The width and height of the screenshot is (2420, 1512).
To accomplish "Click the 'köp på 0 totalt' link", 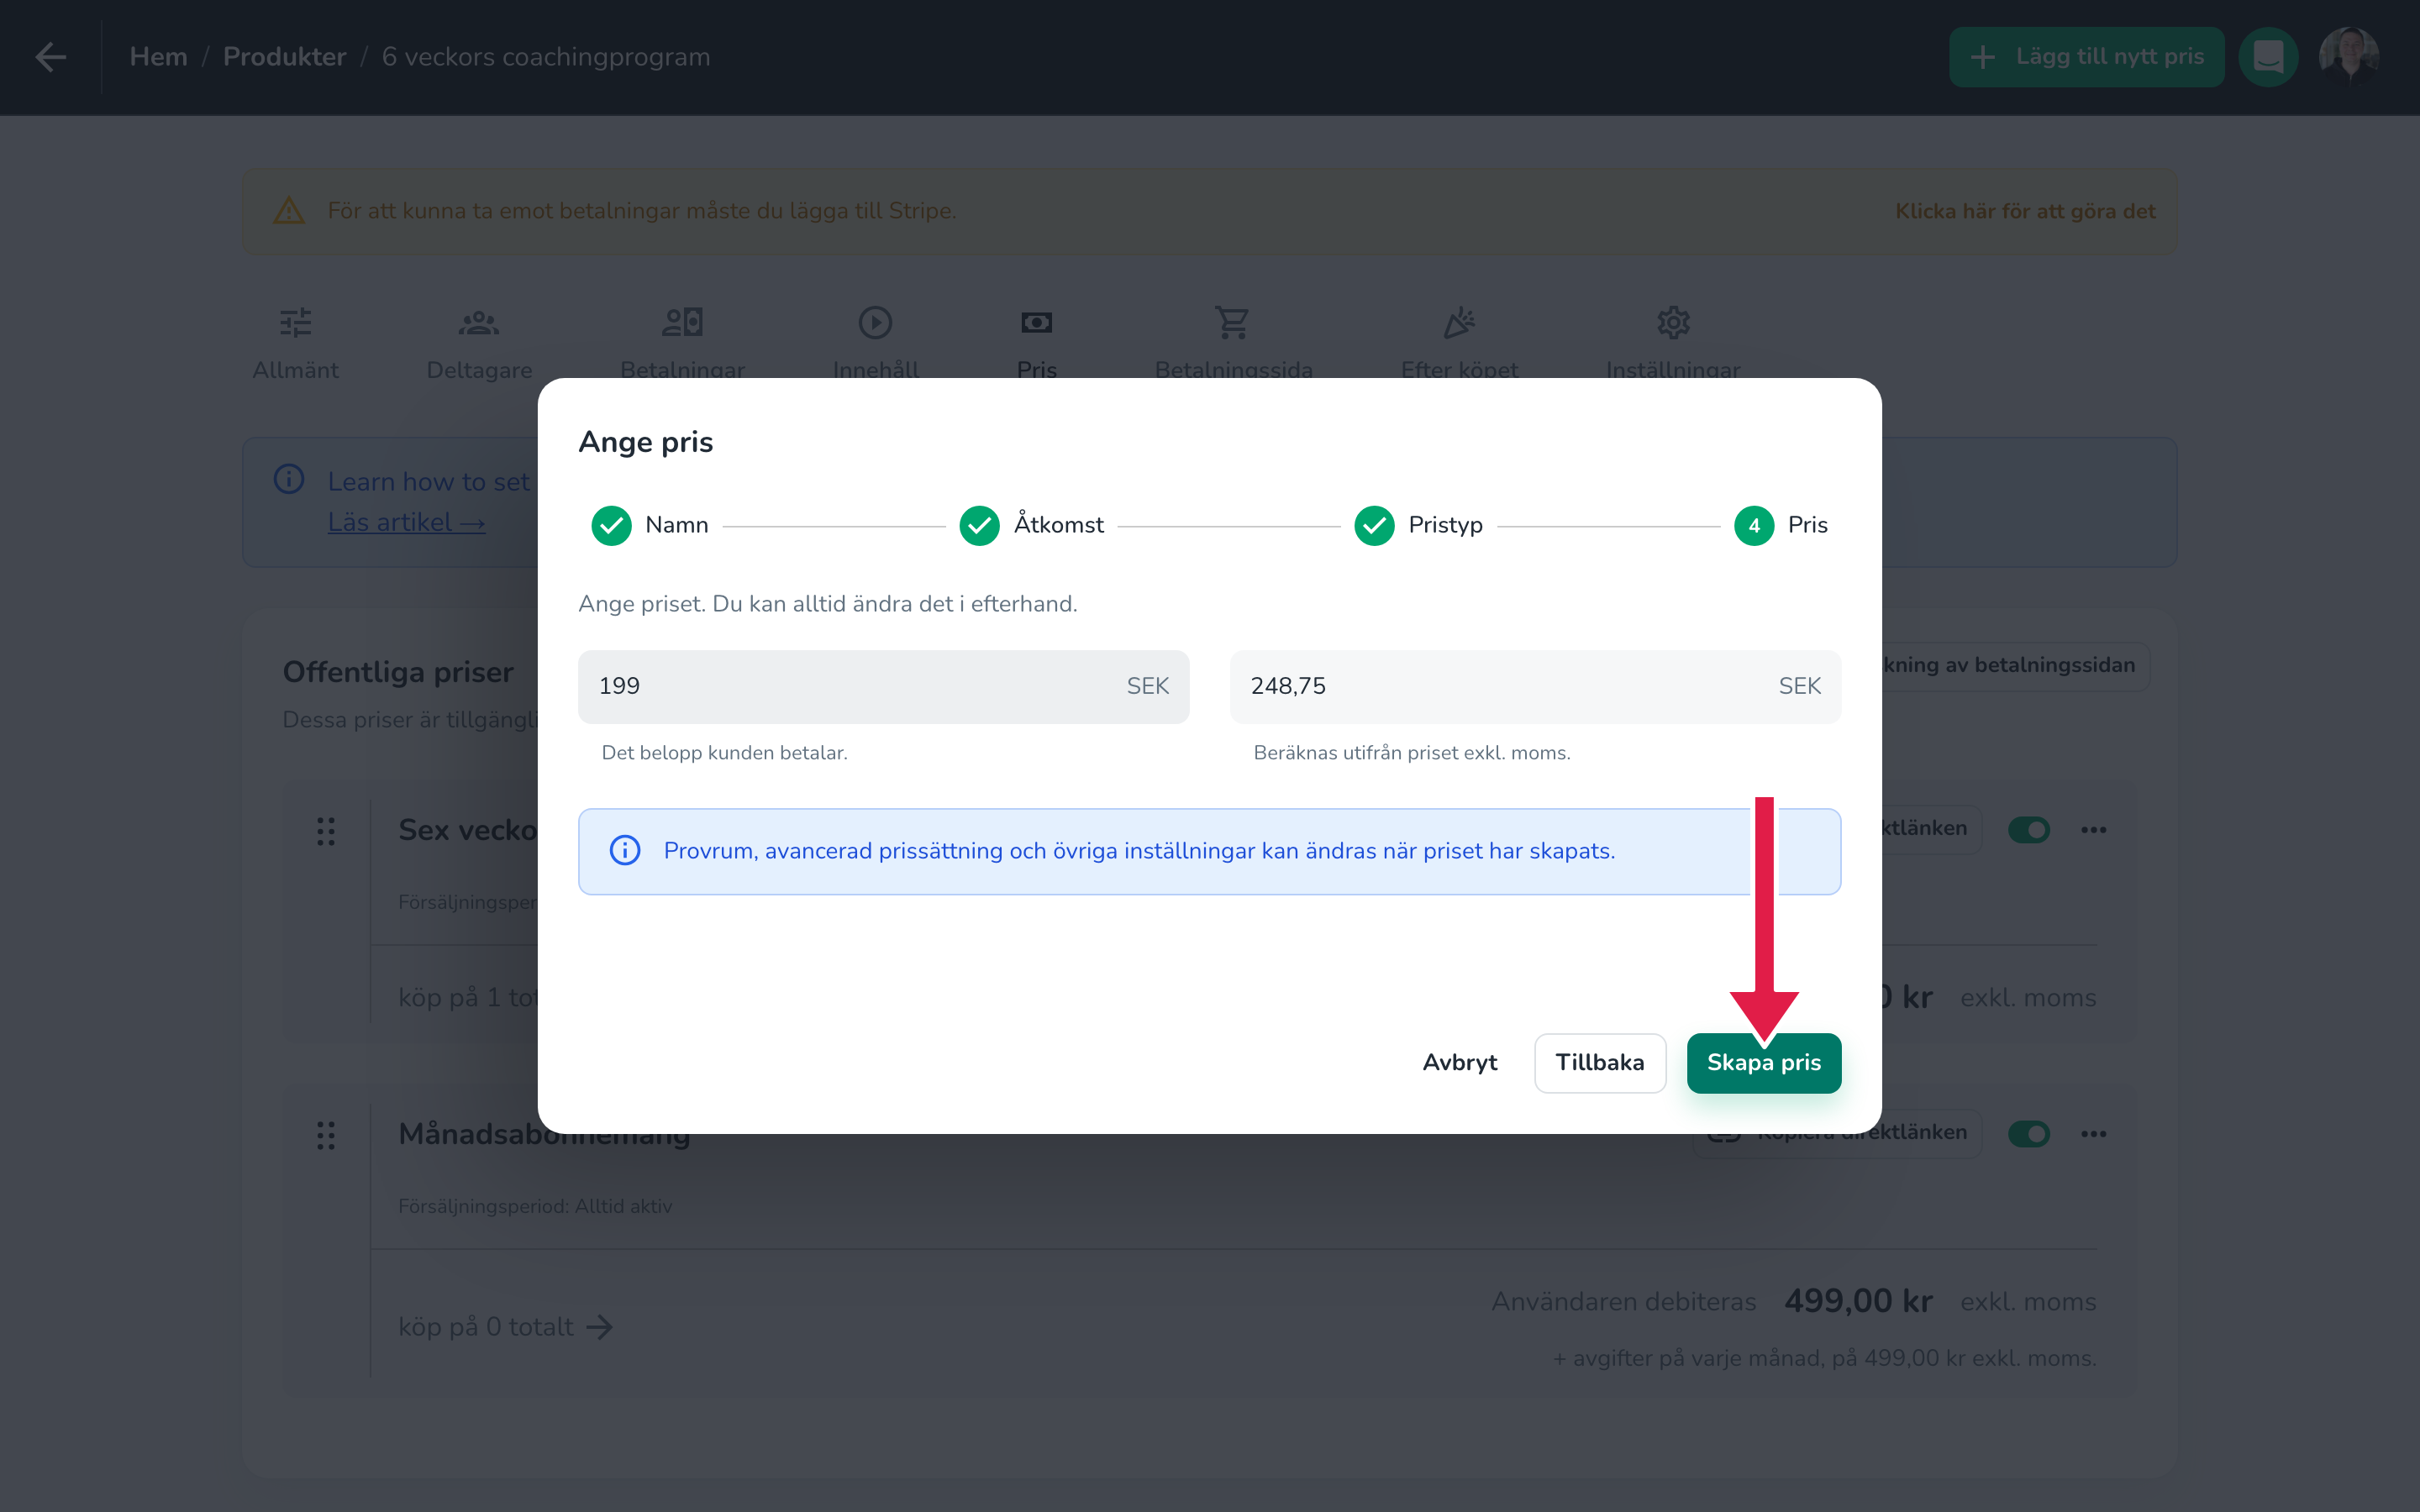I will (506, 1327).
